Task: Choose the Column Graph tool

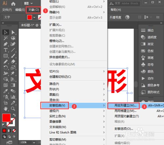Action: click(13, 97)
